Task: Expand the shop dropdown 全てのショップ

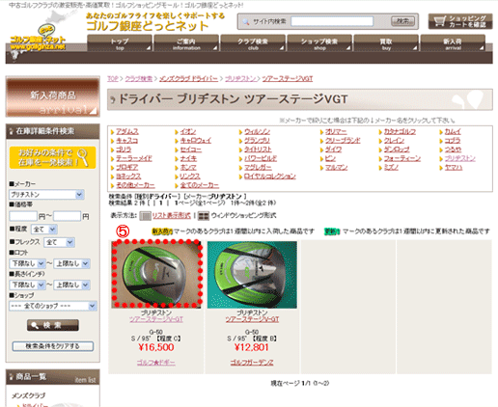Action: 52,306
